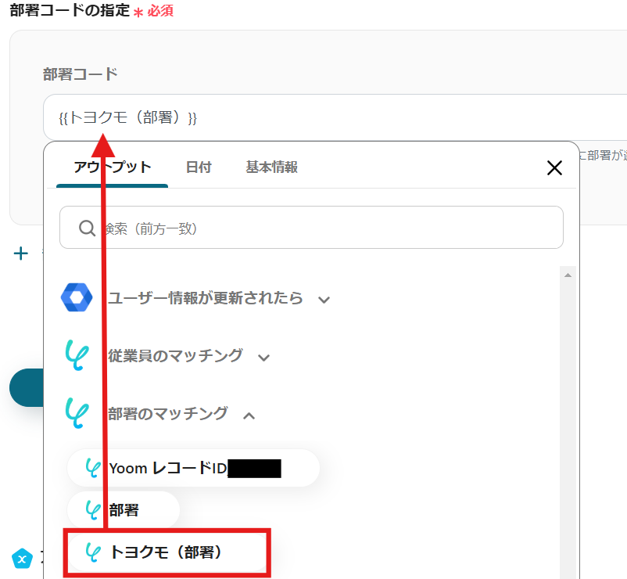Expand ユーザー情報が更新されたら section chevron
Screen dimensions: 627x579
pos(324,300)
